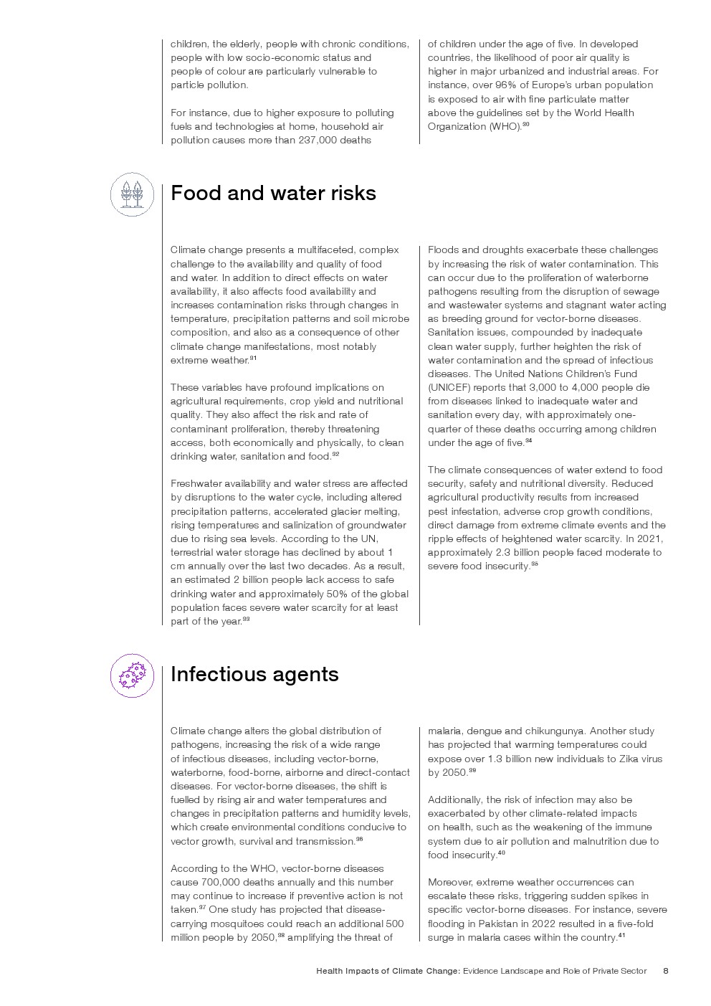The height and width of the screenshot is (1006, 711).
Task: Open footnote 35 after 'severe food insecurity'
Action: pyautogui.click(x=535, y=564)
